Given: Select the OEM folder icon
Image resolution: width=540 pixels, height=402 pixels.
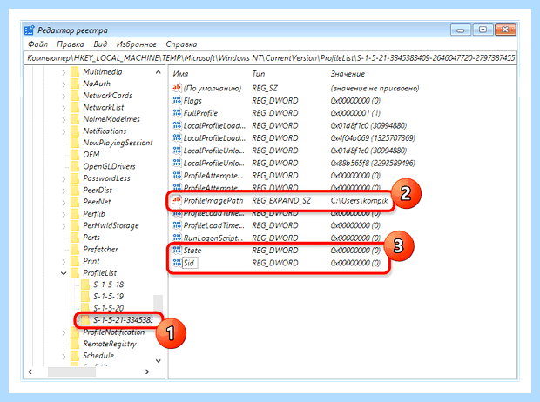Looking at the screenshot, I should point(75,155).
